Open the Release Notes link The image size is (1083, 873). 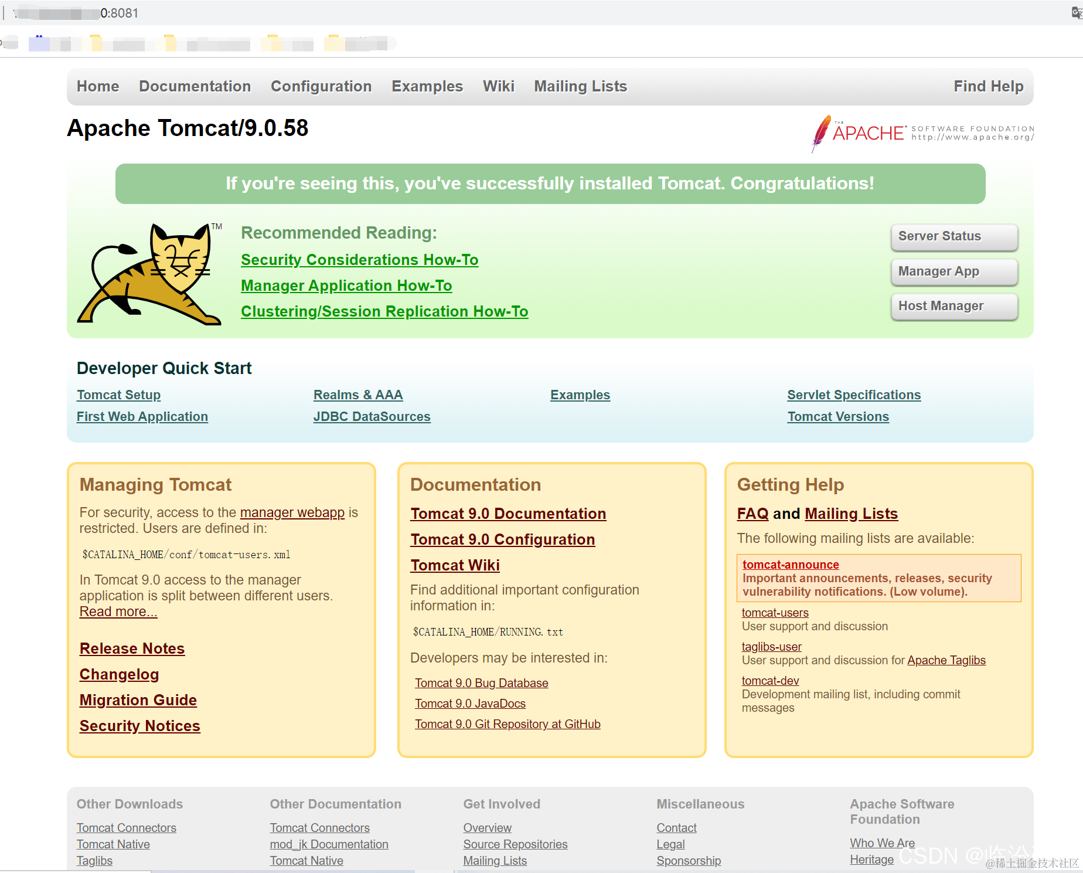tap(132, 648)
